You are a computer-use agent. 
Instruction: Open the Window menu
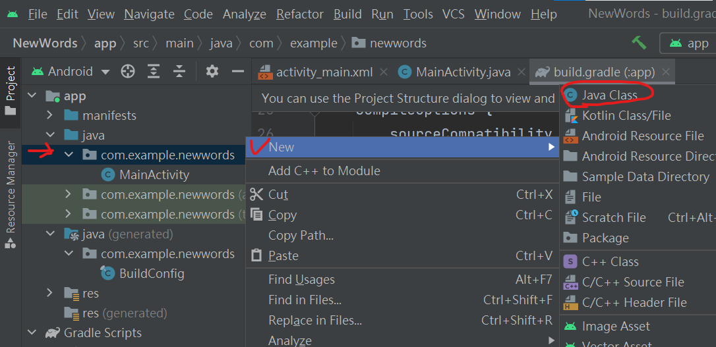[498, 14]
